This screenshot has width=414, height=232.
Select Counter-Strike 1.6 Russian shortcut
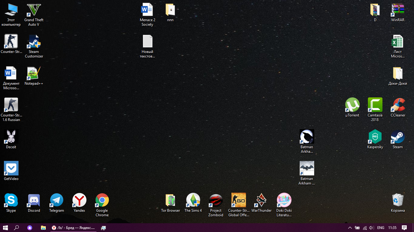(x=11, y=109)
